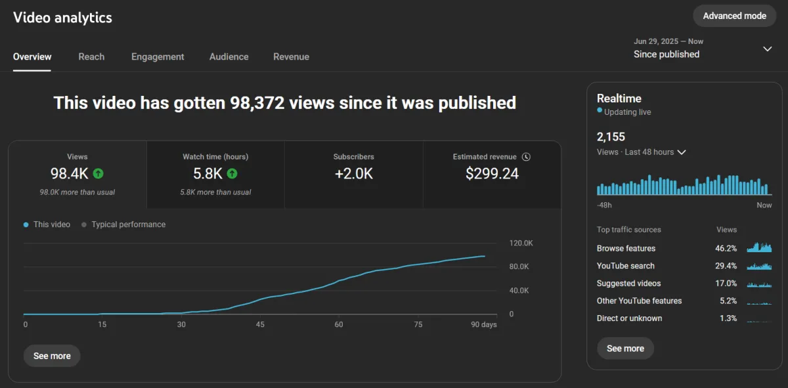Click the Other YouTube features label
The image size is (788, 388).
coord(640,301)
